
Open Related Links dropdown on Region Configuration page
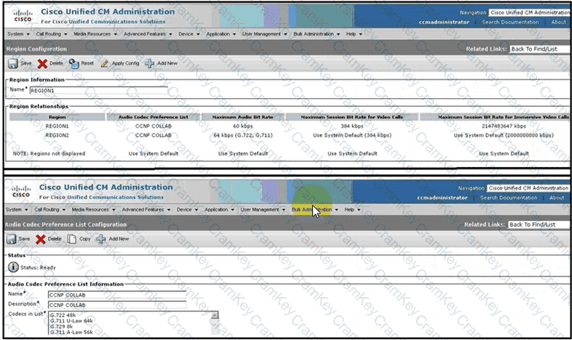539,49
